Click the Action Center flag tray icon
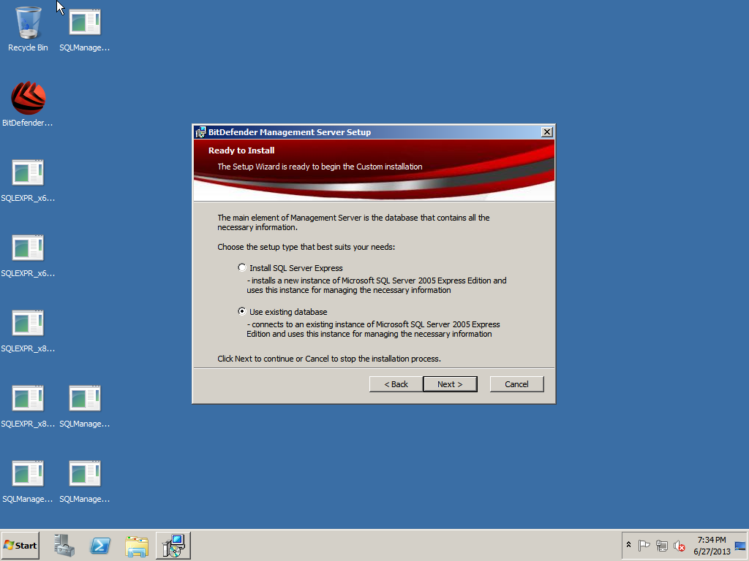The width and height of the screenshot is (749, 561). point(644,545)
